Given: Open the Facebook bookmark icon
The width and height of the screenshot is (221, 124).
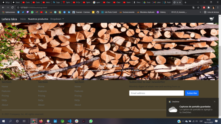Looking at the screenshot, I should click(x=18, y=12).
